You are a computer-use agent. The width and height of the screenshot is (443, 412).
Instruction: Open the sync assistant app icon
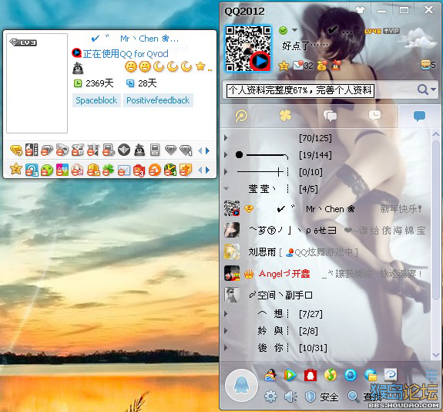tap(391, 375)
